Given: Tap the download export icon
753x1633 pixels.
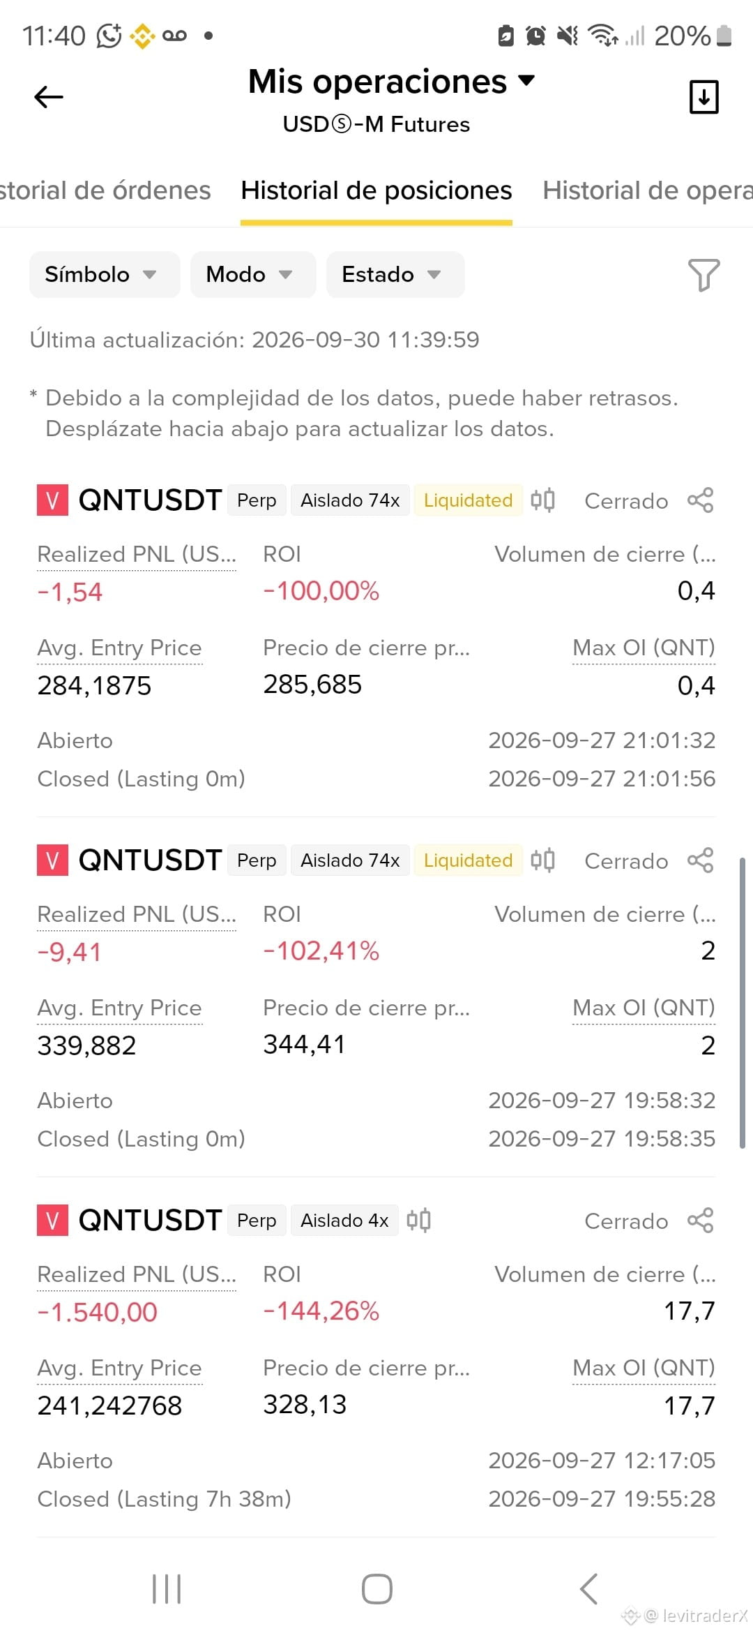Looking at the screenshot, I should tap(703, 97).
